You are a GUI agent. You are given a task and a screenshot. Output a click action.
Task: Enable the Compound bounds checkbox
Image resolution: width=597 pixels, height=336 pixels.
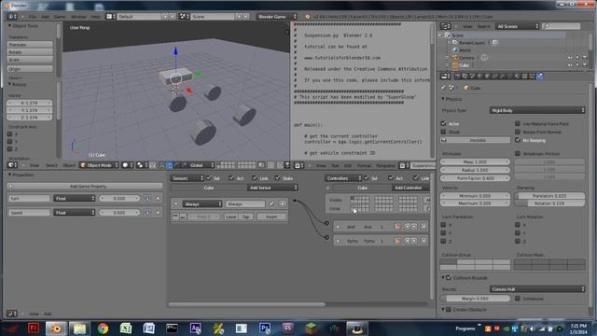click(518, 299)
